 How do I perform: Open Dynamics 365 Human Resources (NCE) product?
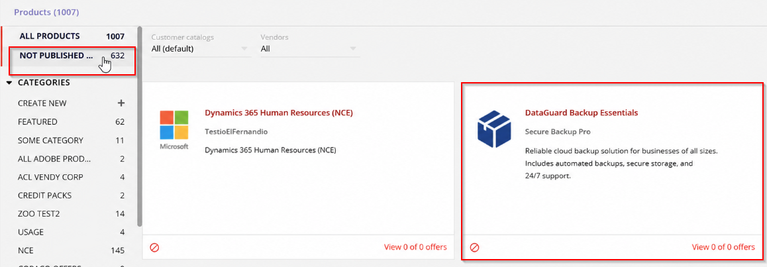pyautogui.click(x=279, y=113)
